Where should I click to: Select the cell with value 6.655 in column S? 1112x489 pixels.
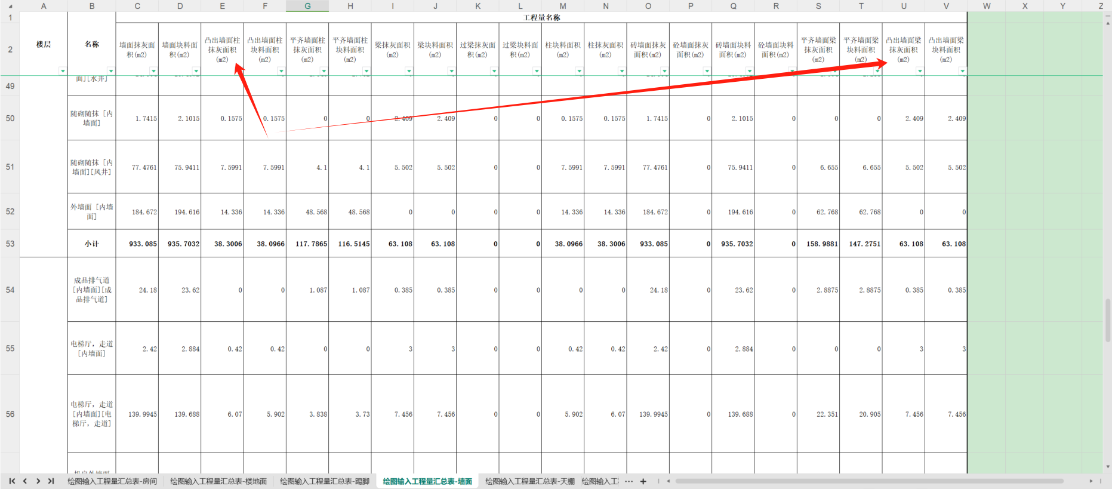[818, 167]
